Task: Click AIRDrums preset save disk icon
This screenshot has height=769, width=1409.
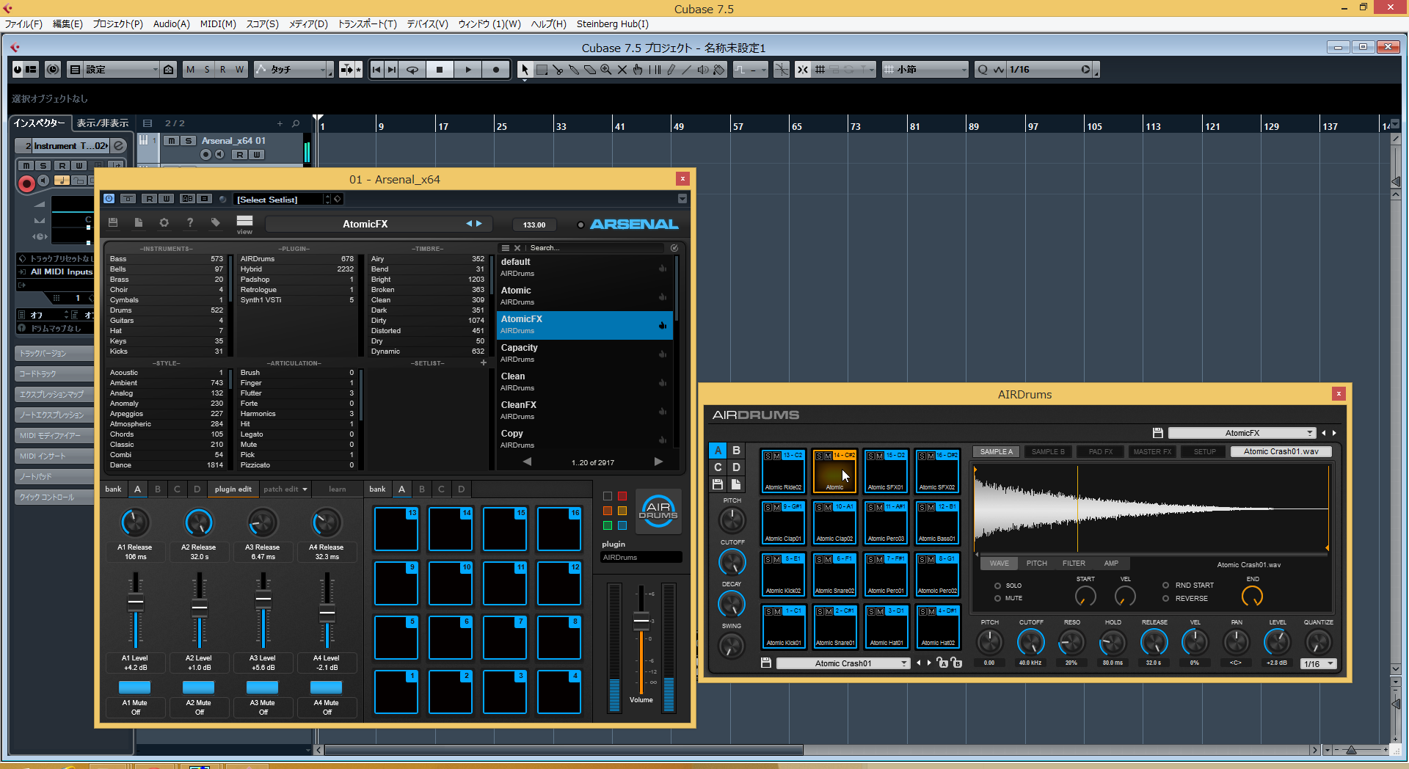Action: pos(1158,433)
